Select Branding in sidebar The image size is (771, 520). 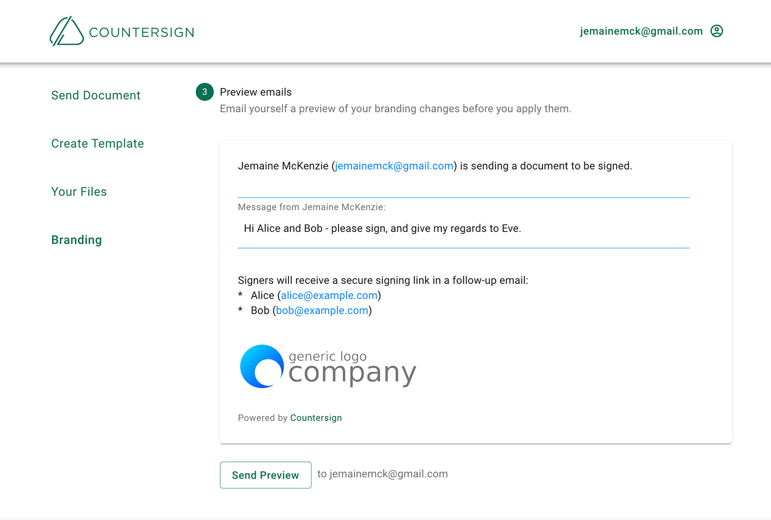(x=76, y=240)
